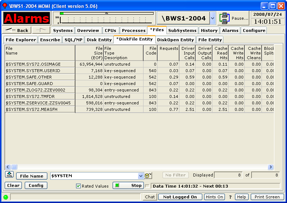Click the red Alarms indicator panel

coord(27,18)
